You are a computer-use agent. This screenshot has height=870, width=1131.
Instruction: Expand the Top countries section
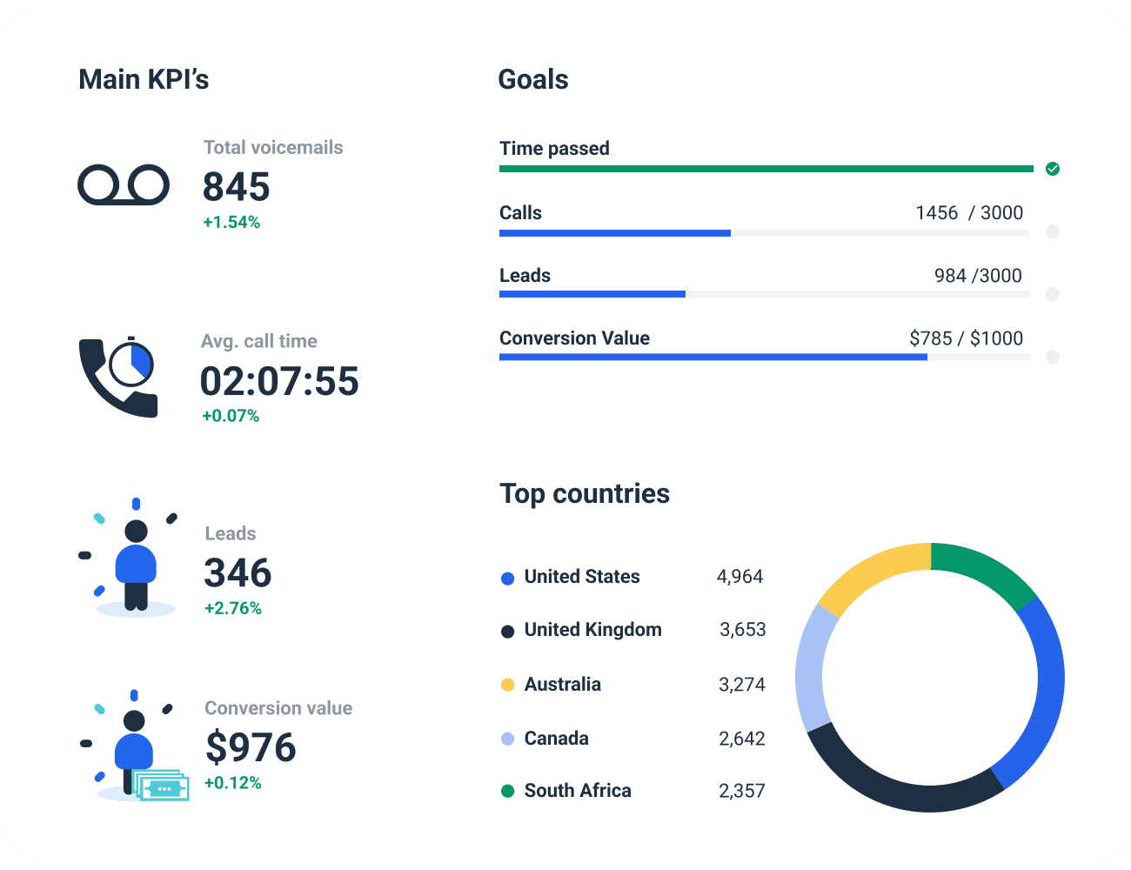(x=584, y=493)
